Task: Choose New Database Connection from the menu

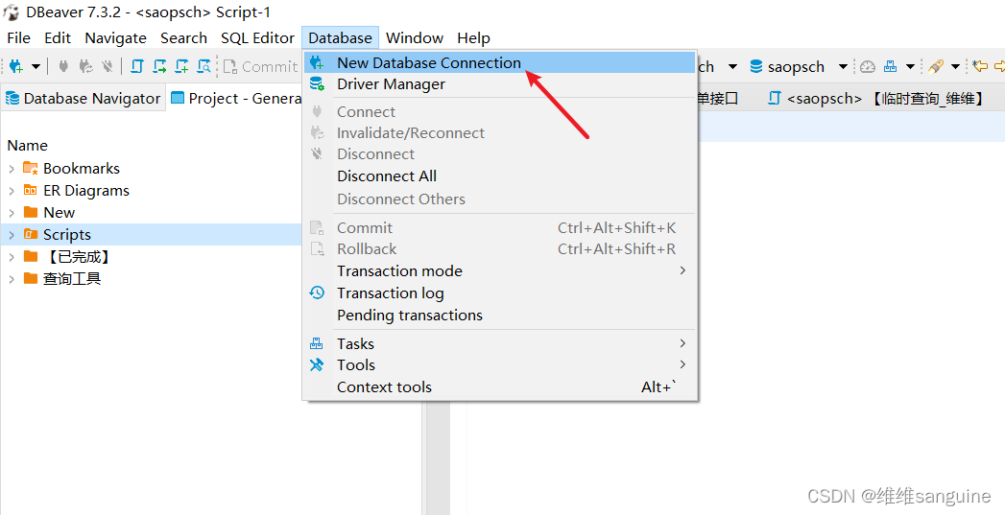Action: [500, 62]
